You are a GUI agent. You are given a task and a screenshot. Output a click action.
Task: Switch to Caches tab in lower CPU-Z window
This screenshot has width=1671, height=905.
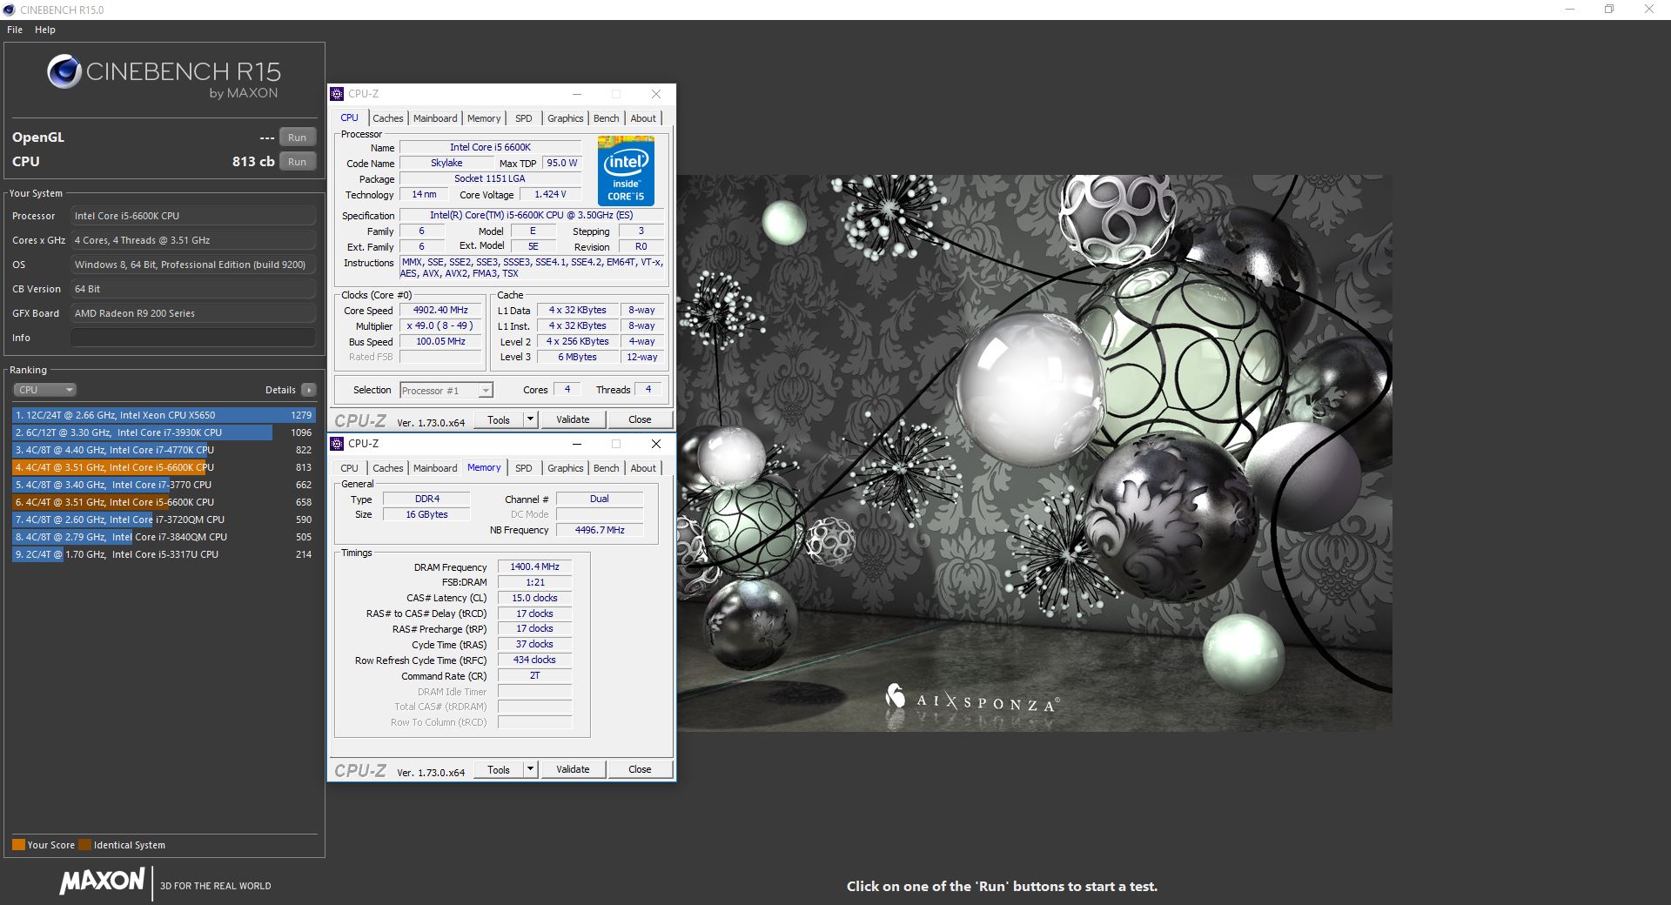pyautogui.click(x=388, y=468)
